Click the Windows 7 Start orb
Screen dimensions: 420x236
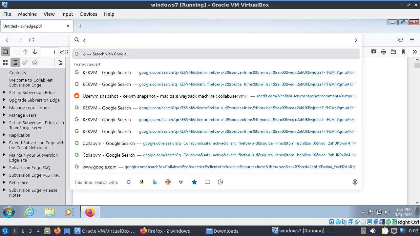(9, 212)
